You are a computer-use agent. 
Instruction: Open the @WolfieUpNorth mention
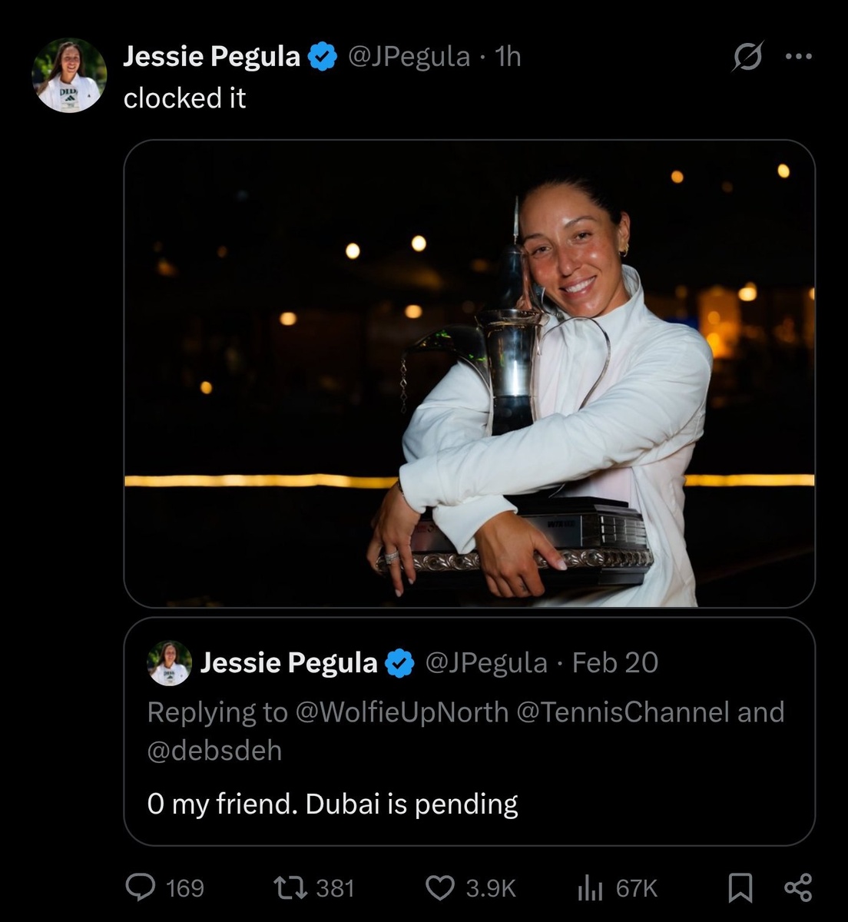(x=402, y=712)
